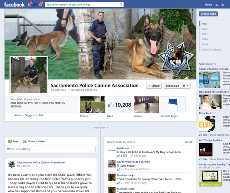Click the facebook logo
230x193 pixels.
click(15, 5)
